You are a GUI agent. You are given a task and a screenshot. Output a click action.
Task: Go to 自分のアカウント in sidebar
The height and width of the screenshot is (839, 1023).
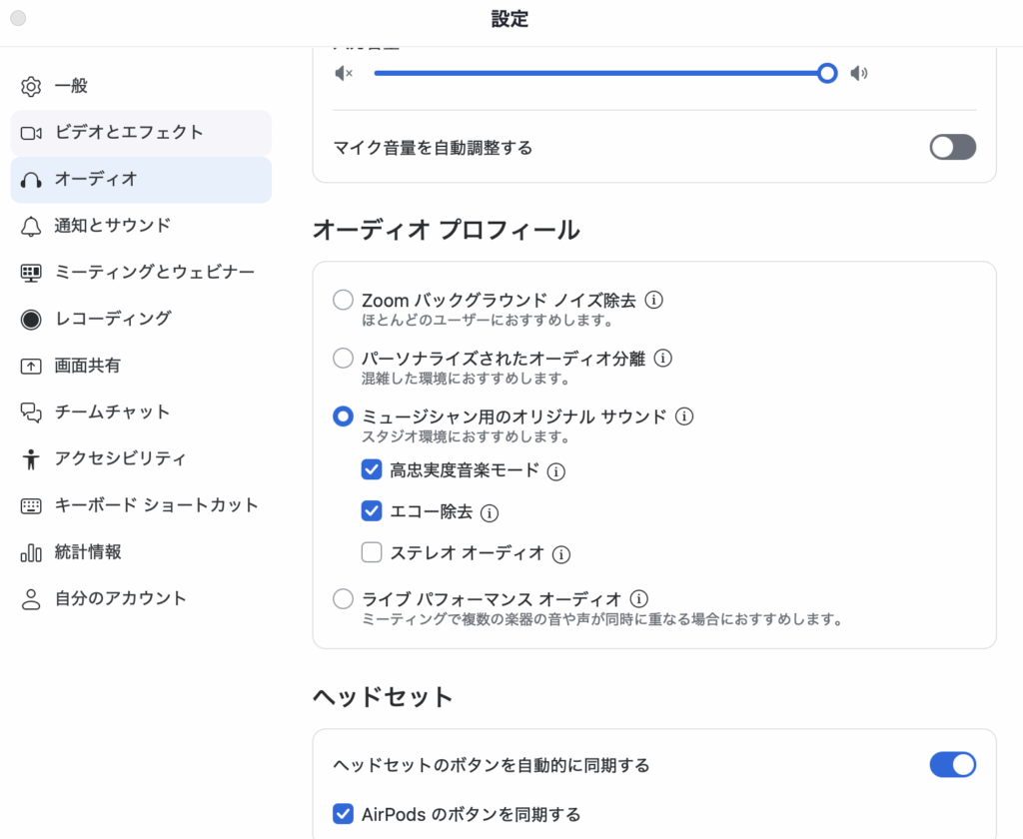tap(120, 598)
